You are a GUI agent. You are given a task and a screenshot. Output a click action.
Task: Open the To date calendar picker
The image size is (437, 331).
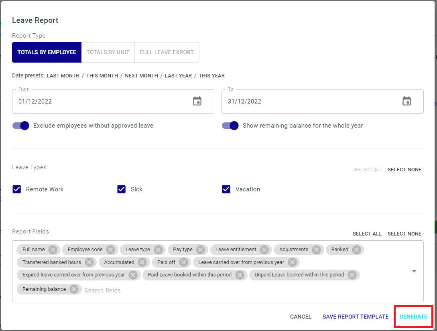point(407,101)
